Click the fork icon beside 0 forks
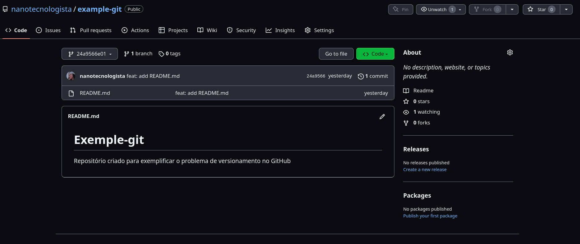The width and height of the screenshot is (580, 244). pyautogui.click(x=406, y=123)
